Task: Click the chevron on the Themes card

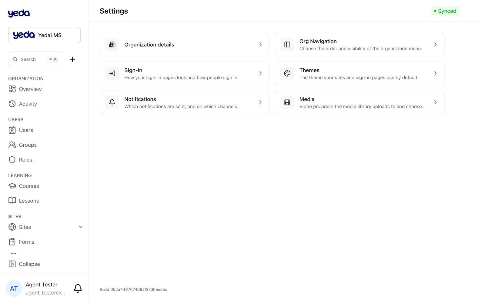Action: click(x=435, y=73)
